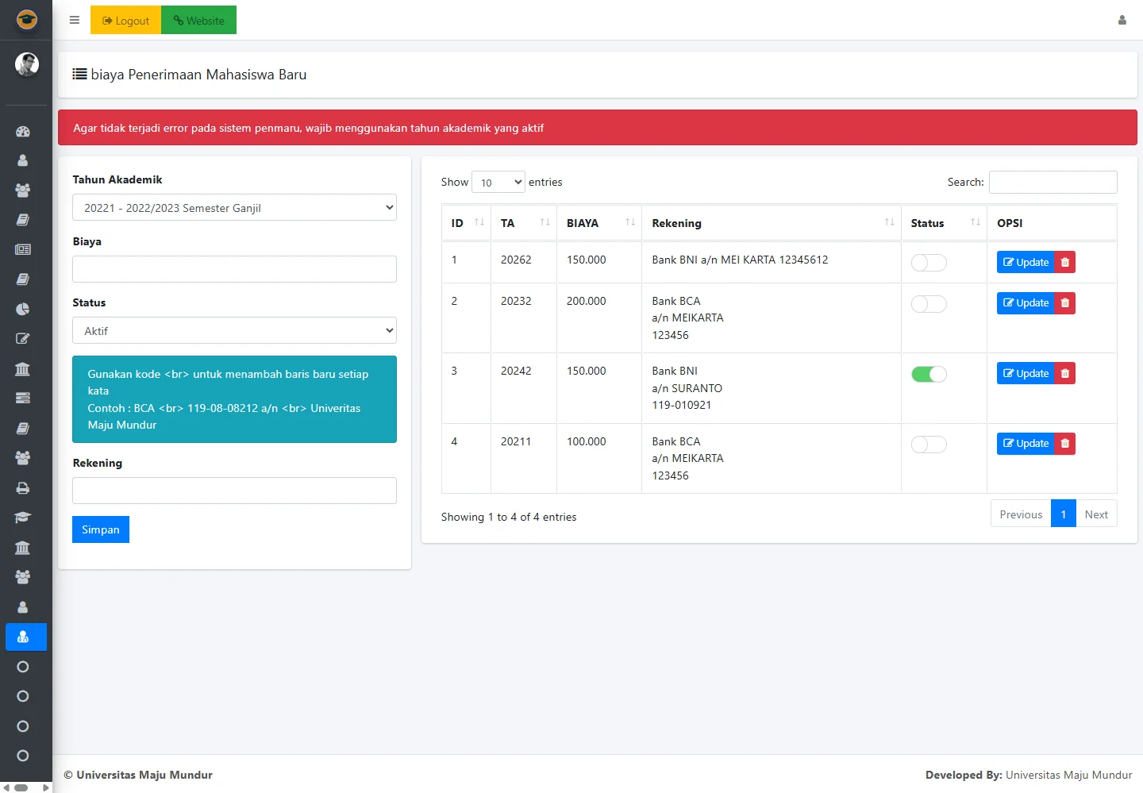Screen dimensions: 1143x793
Task: Click the pencil edit icon in sidebar
Action: [23, 339]
